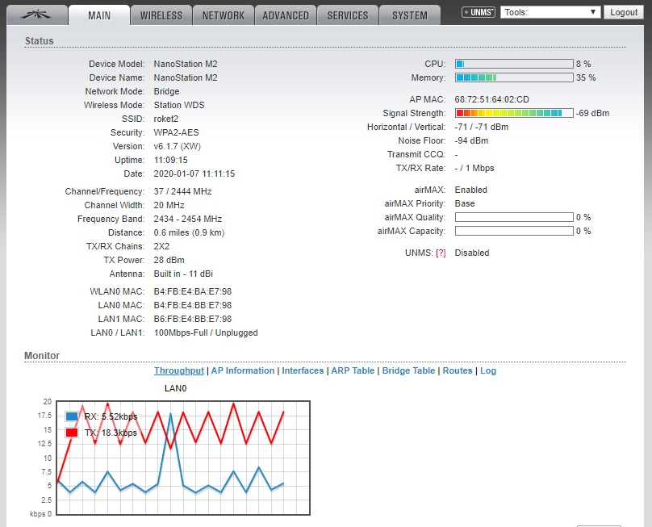Click the Network Mode value Bridge

167,91
